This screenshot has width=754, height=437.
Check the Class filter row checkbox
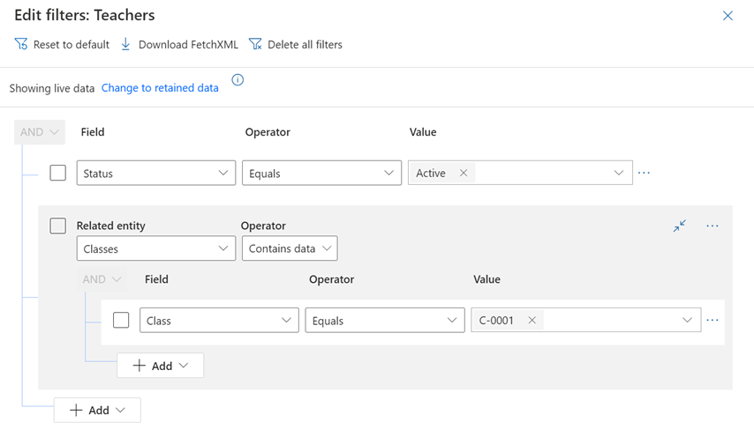coord(121,321)
